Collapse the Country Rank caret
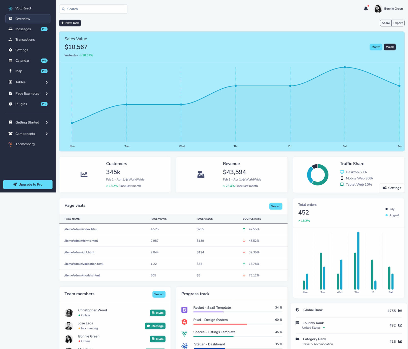This screenshot has height=349, width=408. pyautogui.click(x=324, y=328)
